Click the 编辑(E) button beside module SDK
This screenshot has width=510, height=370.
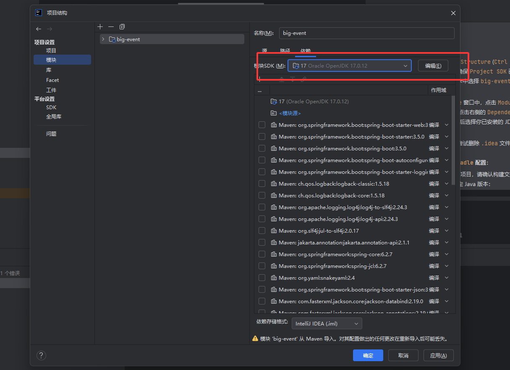click(x=433, y=66)
